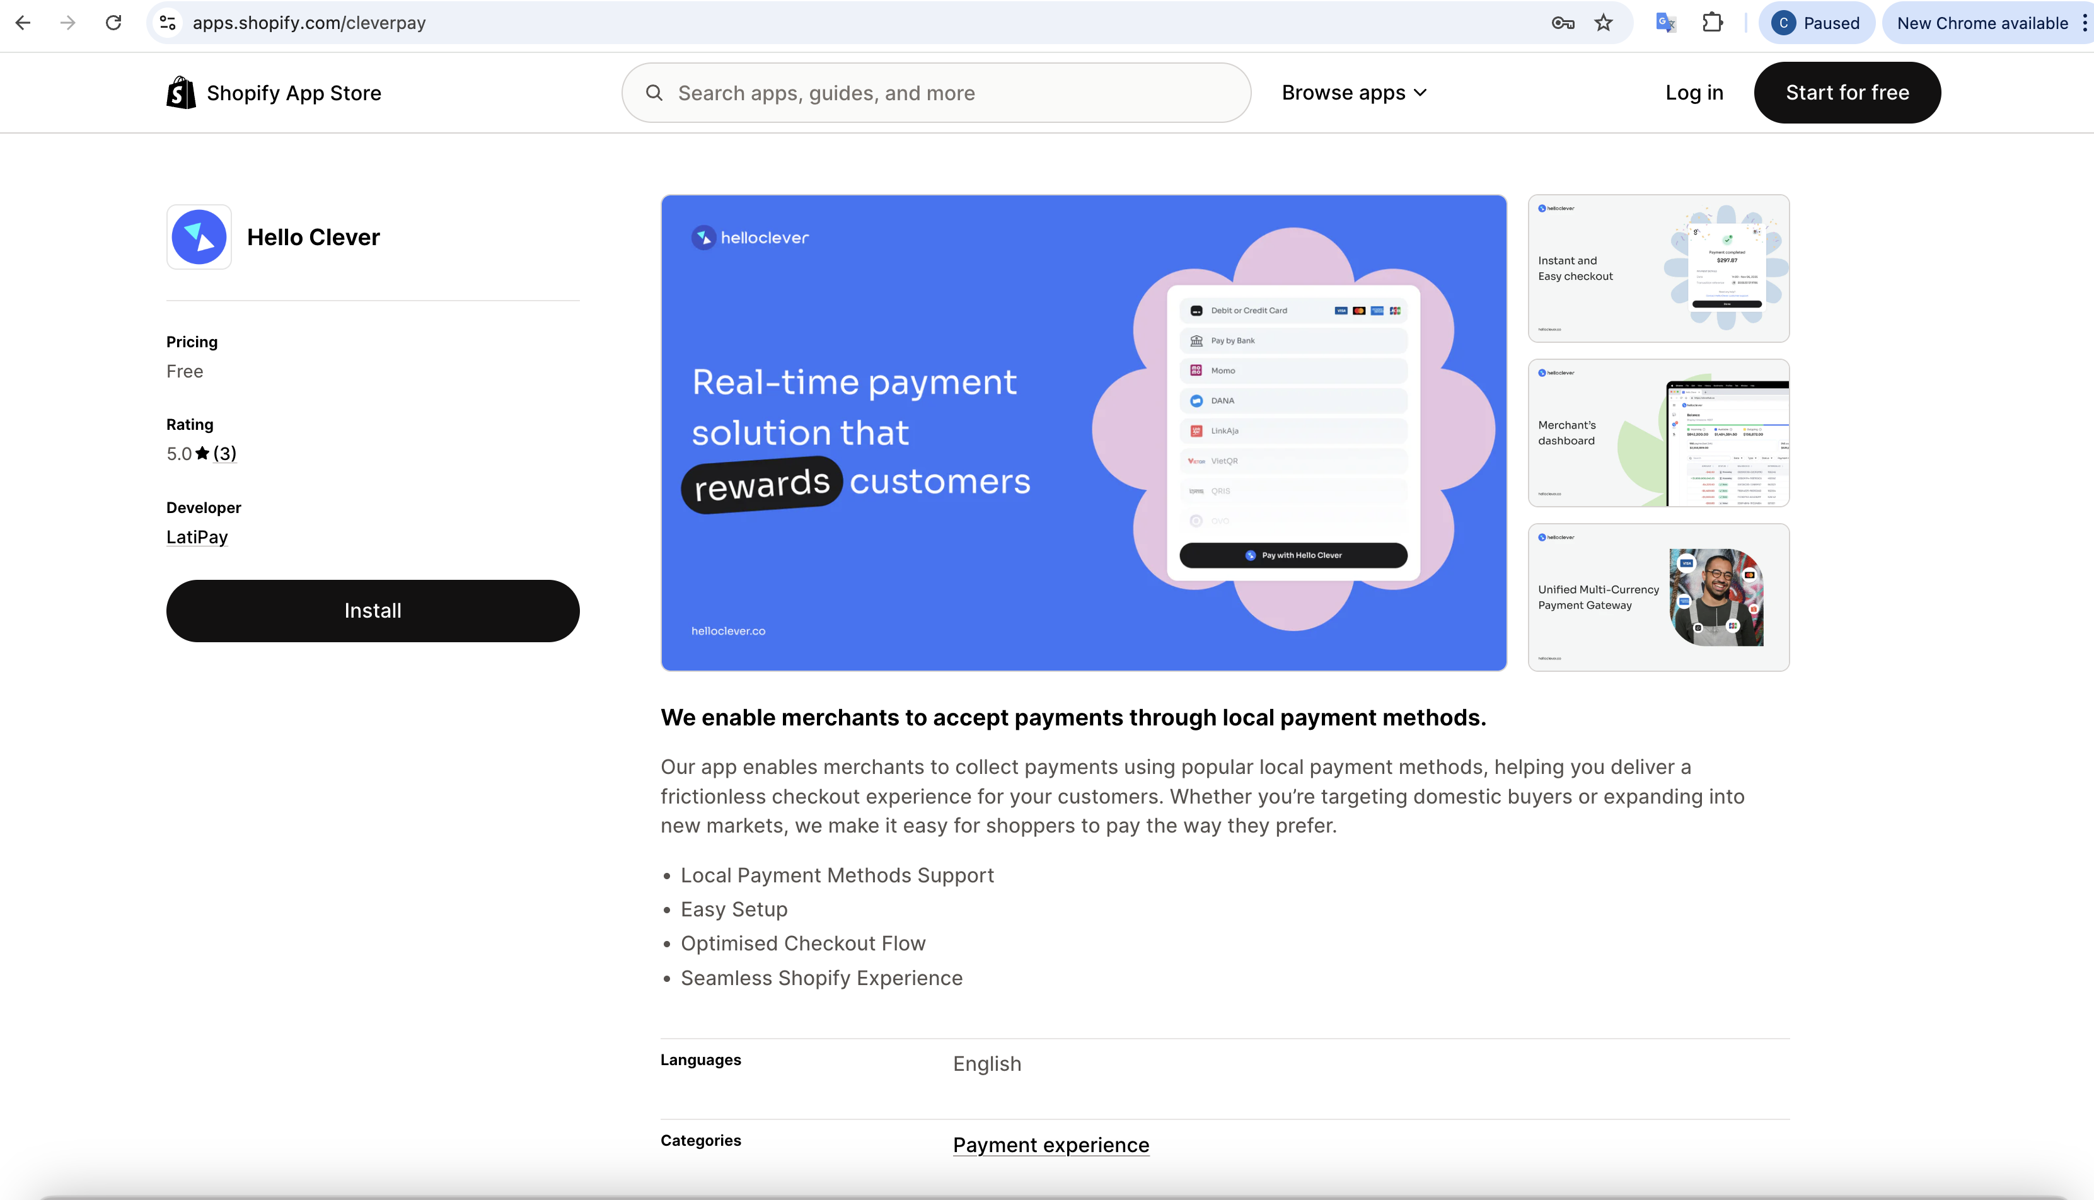Click the Hello Clever app icon
The height and width of the screenshot is (1200, 2094).
pos(199,238)
